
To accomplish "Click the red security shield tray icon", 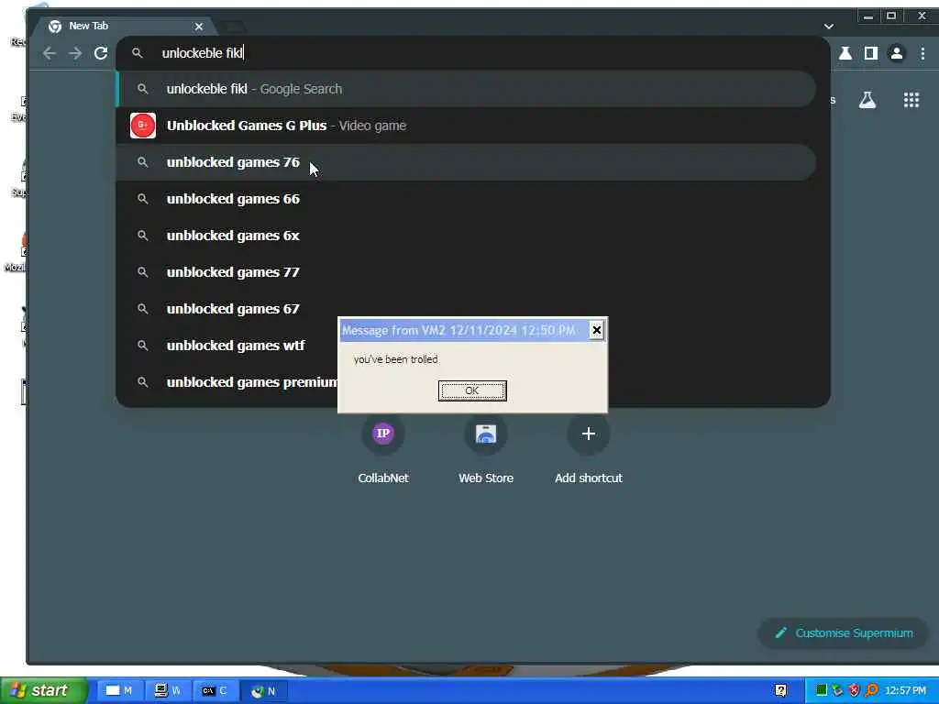I will pyautogui.click(x=854, y=690).
